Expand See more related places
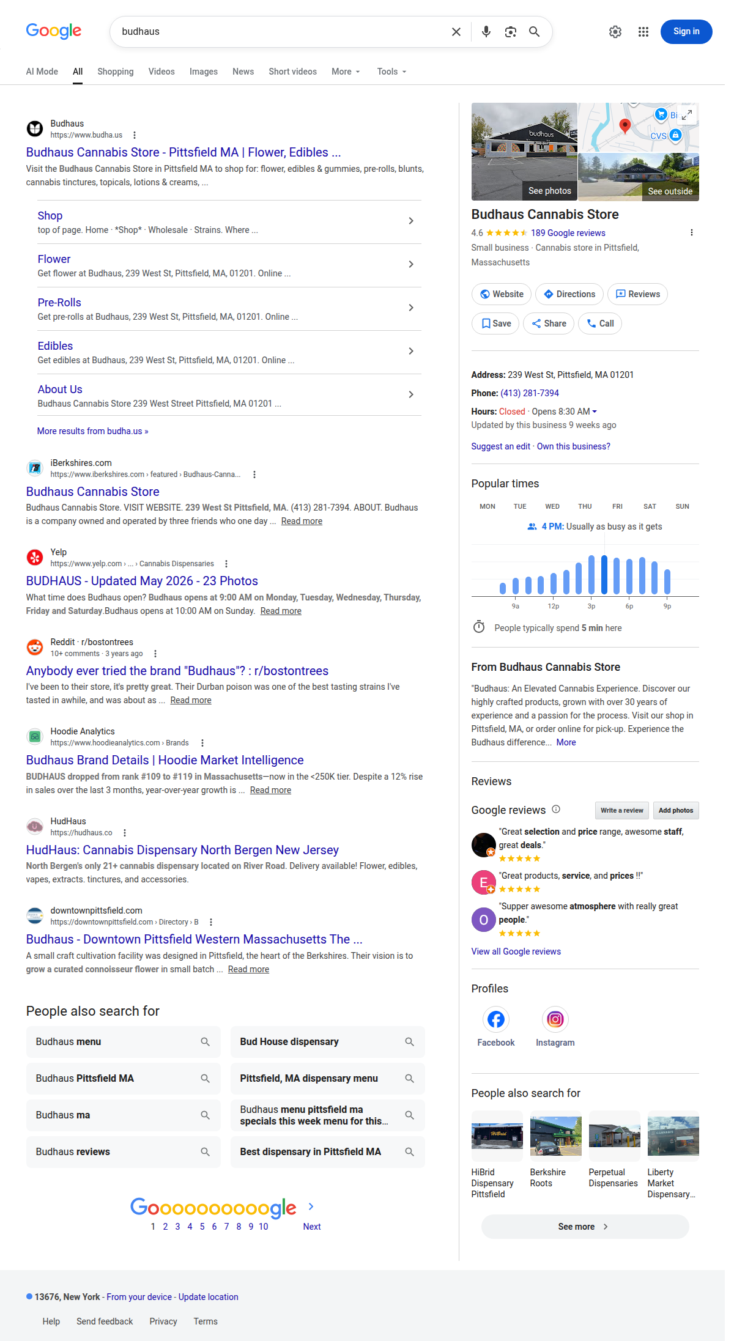734x1341 pixels. [x=585, y=1227]
